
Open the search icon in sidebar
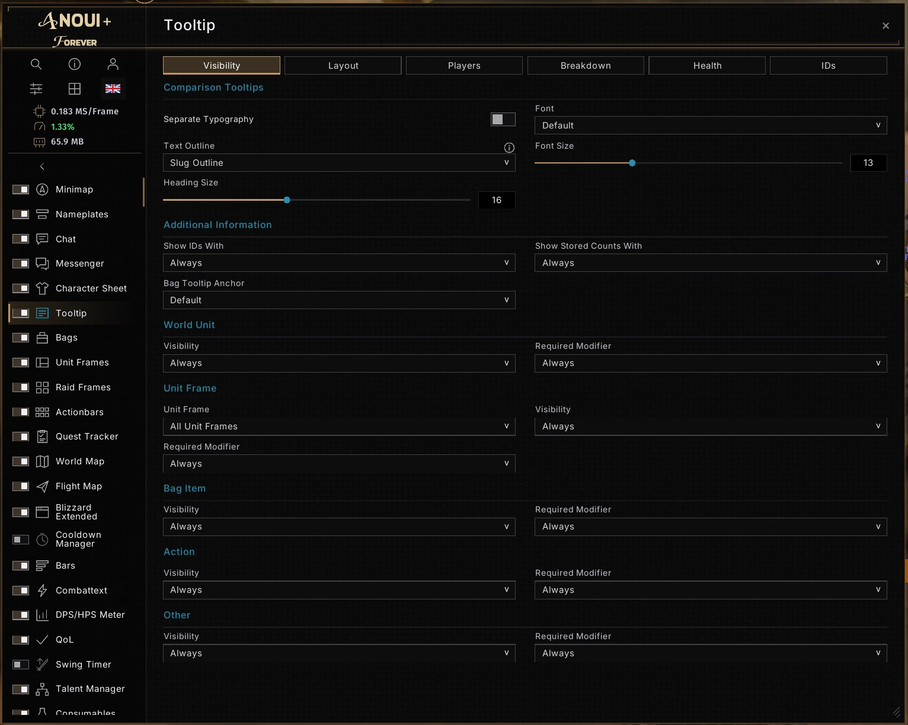point(36,64)
